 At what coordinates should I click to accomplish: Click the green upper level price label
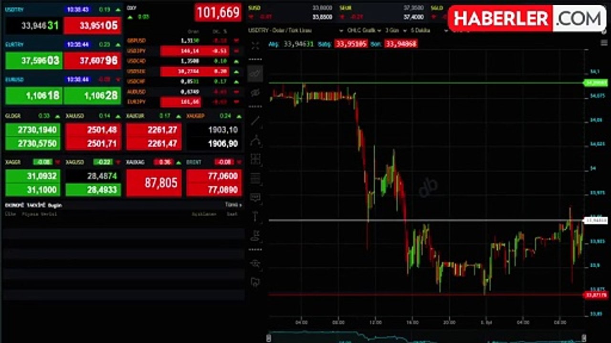pyautogui.click(x=596, y=83)
